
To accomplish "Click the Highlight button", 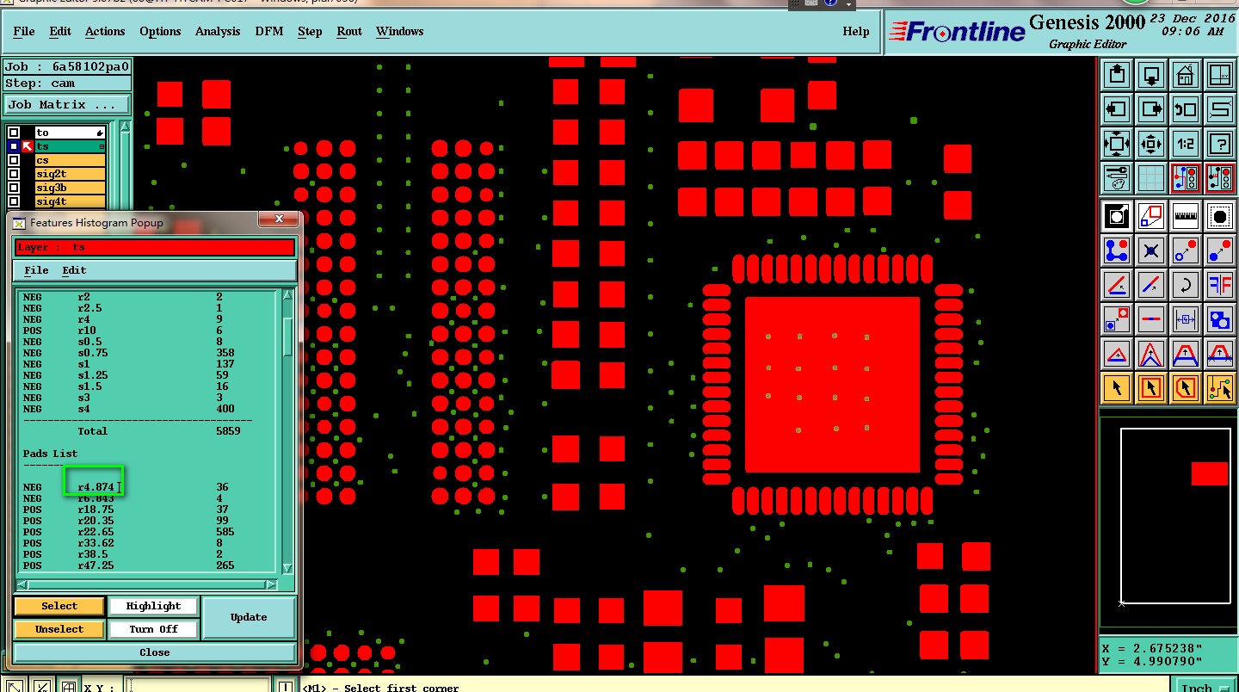I will [x=153, y=606].
